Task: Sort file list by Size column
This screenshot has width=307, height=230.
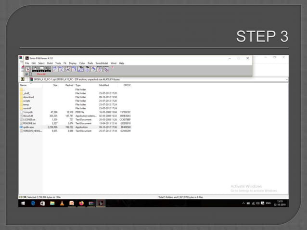Action: (x=55, y=85)
